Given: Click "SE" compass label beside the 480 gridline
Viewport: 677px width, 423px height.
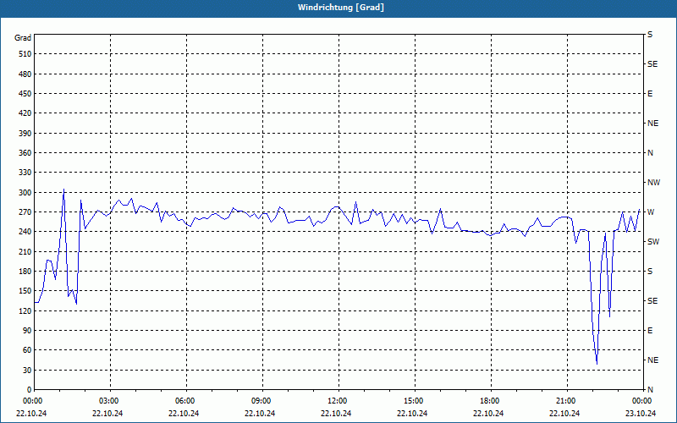Looking at the screenshot, I should (652, 64).
